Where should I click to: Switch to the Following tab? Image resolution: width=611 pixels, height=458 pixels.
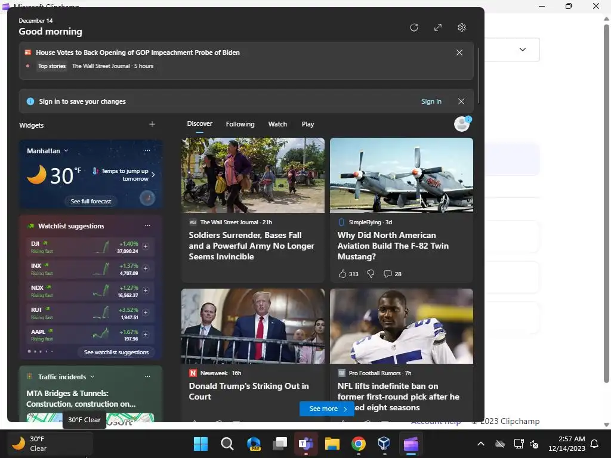coord(240,124)
